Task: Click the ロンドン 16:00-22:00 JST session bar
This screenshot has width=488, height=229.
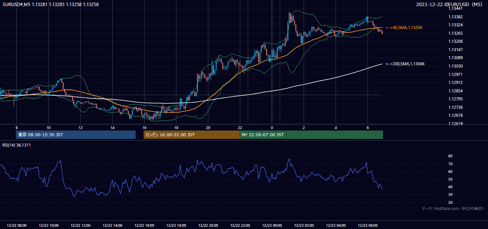Action: [191, 135]
